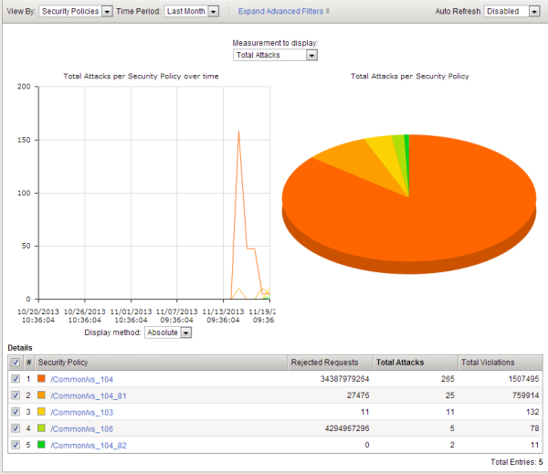Change the Display method dropdown
Image resolution: width=548 pixels, height=474 pixels.
[169, 333]
